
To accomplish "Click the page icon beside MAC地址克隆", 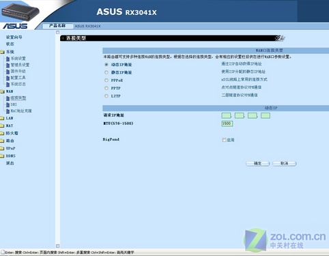I will (8, 111).
